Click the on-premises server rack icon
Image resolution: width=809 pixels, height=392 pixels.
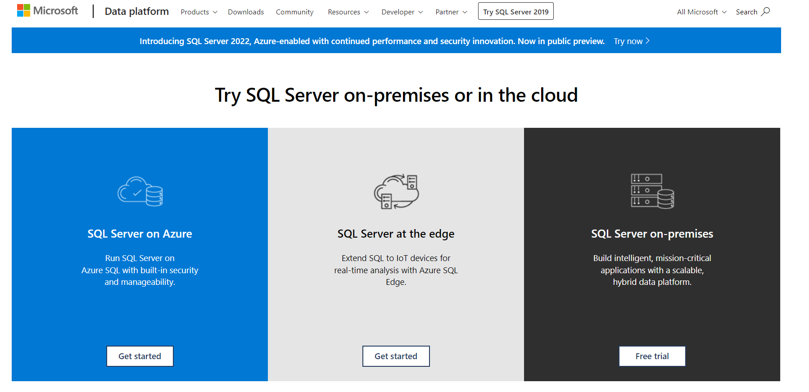point(652,191)
